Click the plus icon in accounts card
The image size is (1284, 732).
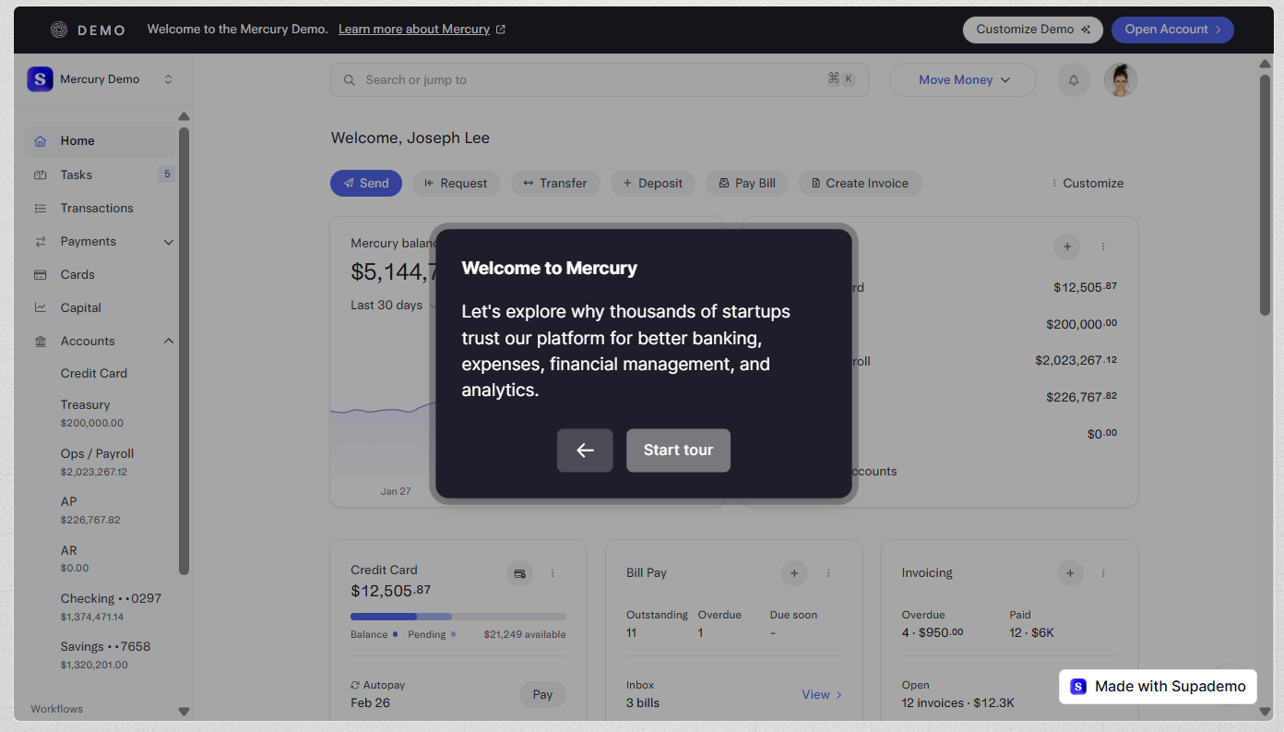1067,246
